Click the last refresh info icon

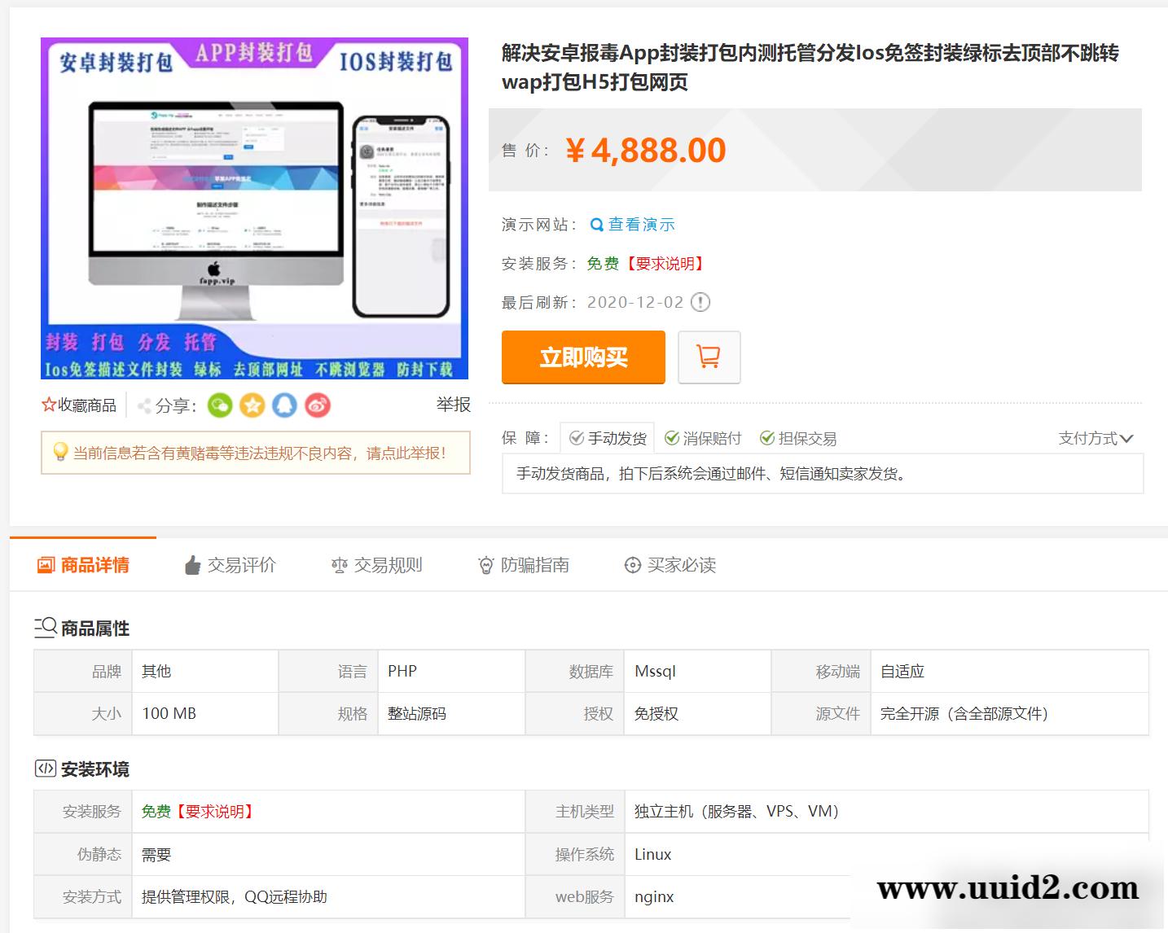(x=699, y=301)
